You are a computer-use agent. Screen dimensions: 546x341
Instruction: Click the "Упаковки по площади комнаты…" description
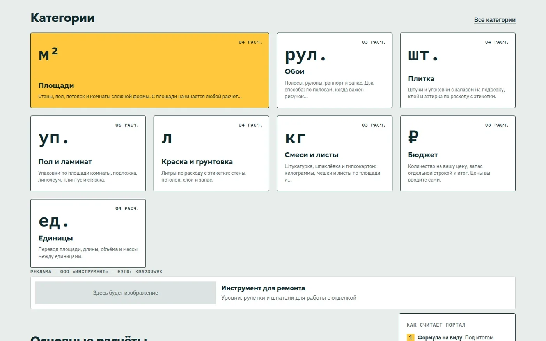point(88,177)
